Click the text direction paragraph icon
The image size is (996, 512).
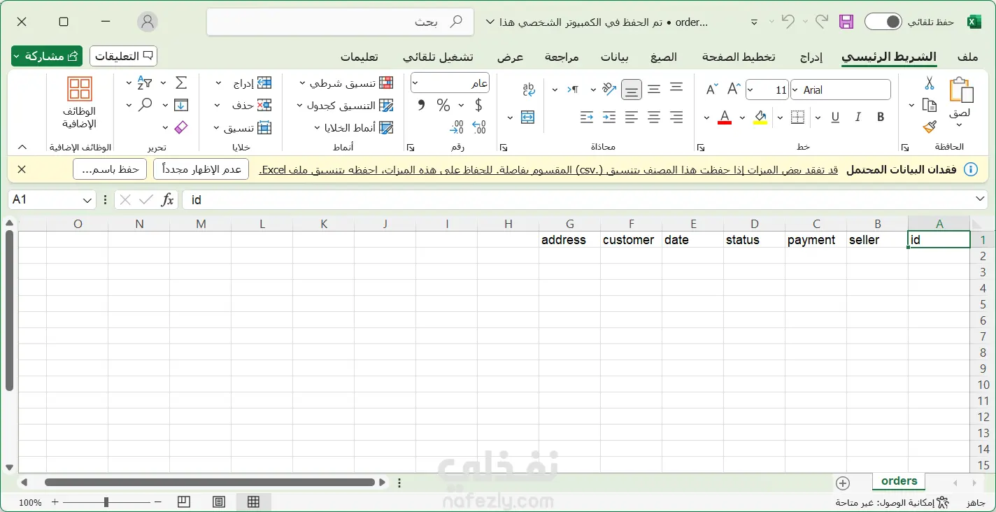tap(574, 89)
